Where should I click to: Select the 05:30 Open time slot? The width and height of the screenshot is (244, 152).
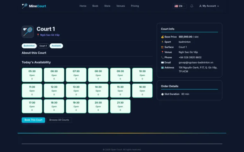coord(32,75)
